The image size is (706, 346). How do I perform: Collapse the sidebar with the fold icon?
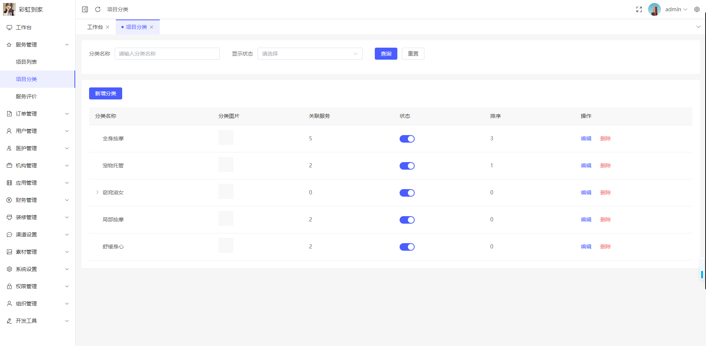tap(85, 9)
